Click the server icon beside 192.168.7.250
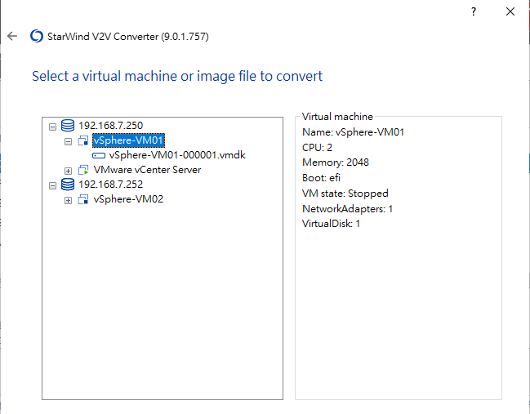Image resolution: width=530 pixels, height=414 pixels. tap(68, 126)
